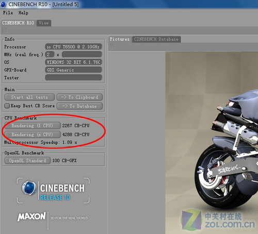Viewport: 258px width, 234px height.
Task: Click the GFX-Board field showing GDI Generic
Action: coord(73,70)
